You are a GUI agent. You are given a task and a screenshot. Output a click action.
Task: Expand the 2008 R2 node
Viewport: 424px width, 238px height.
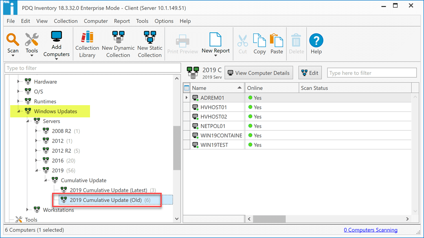coord(37,131)
